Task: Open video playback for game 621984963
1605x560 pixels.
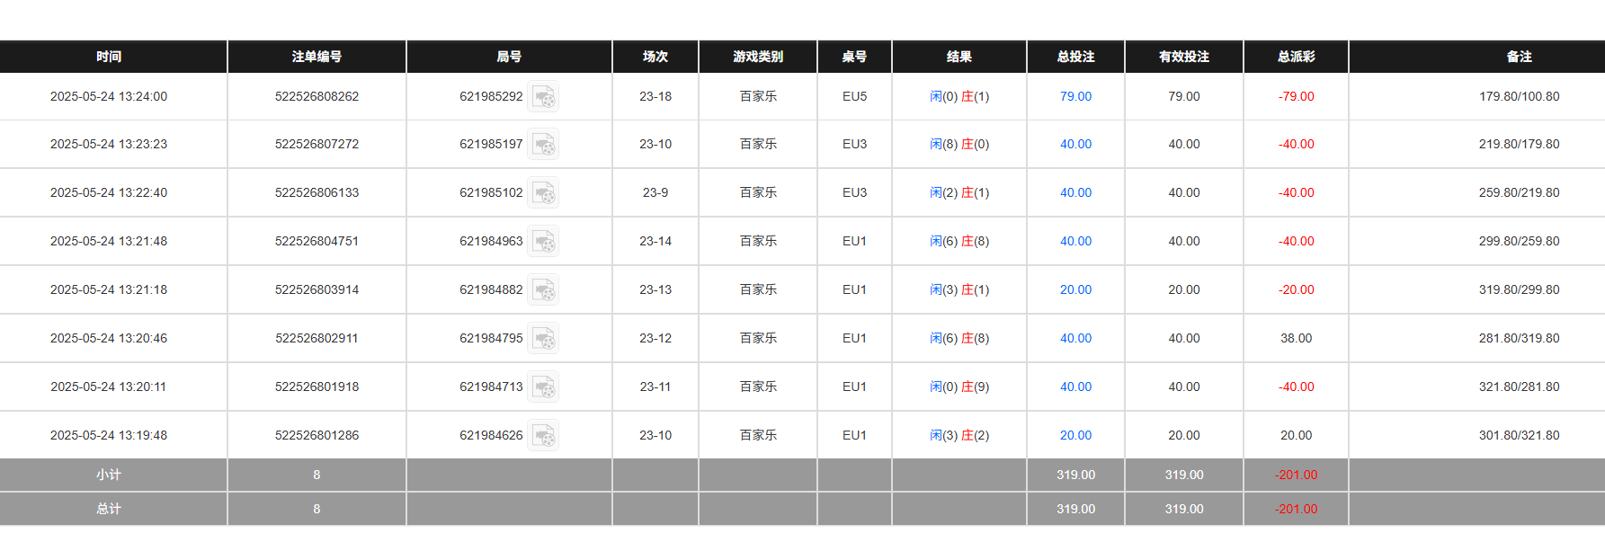Action: point(543,241)
